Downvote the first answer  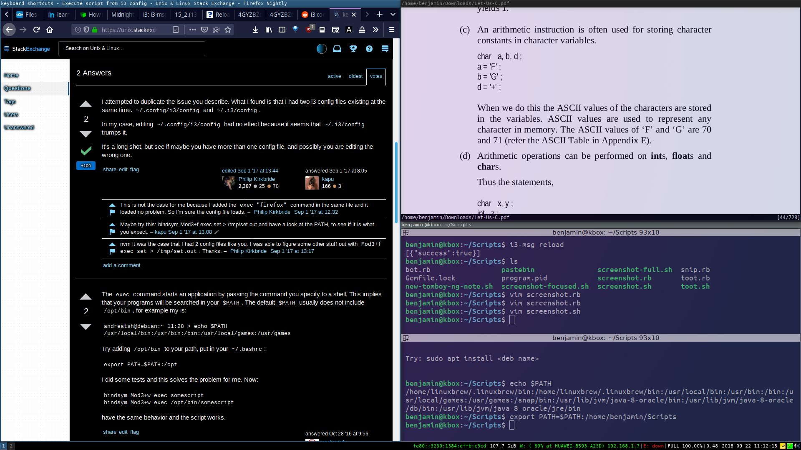tap(86, 134)
